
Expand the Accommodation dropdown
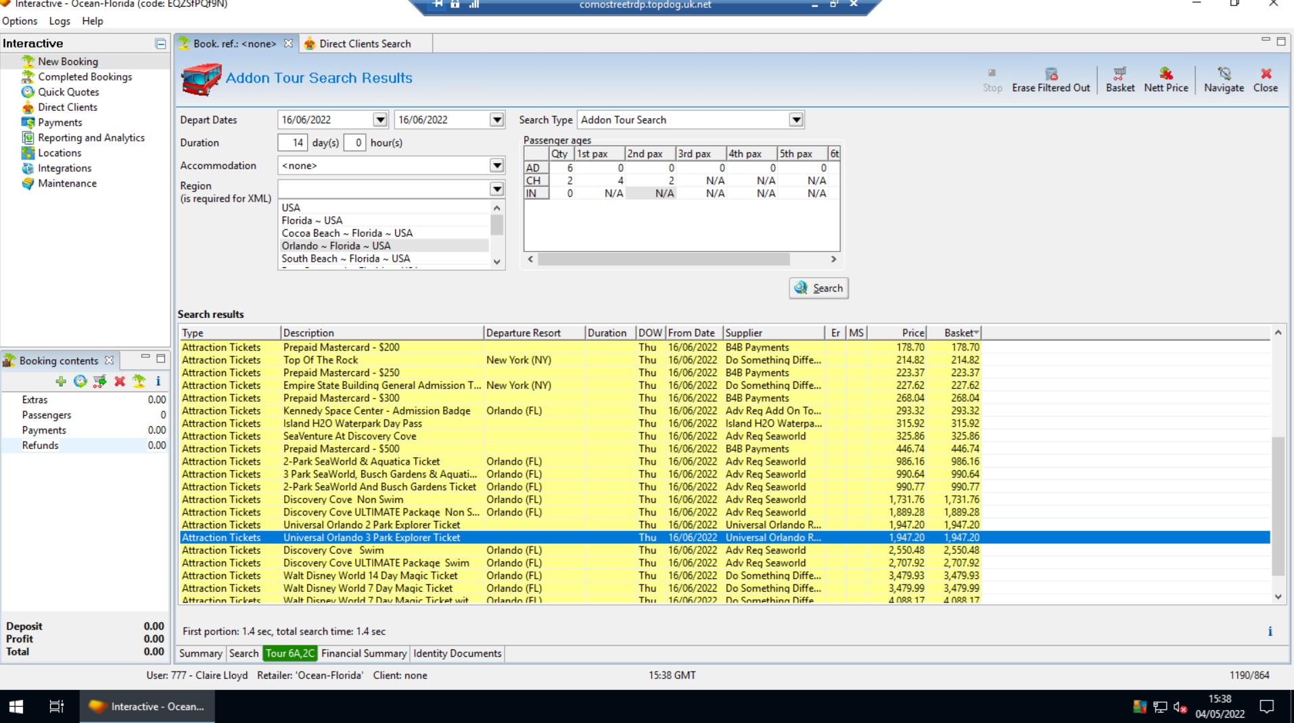point(497,166)
